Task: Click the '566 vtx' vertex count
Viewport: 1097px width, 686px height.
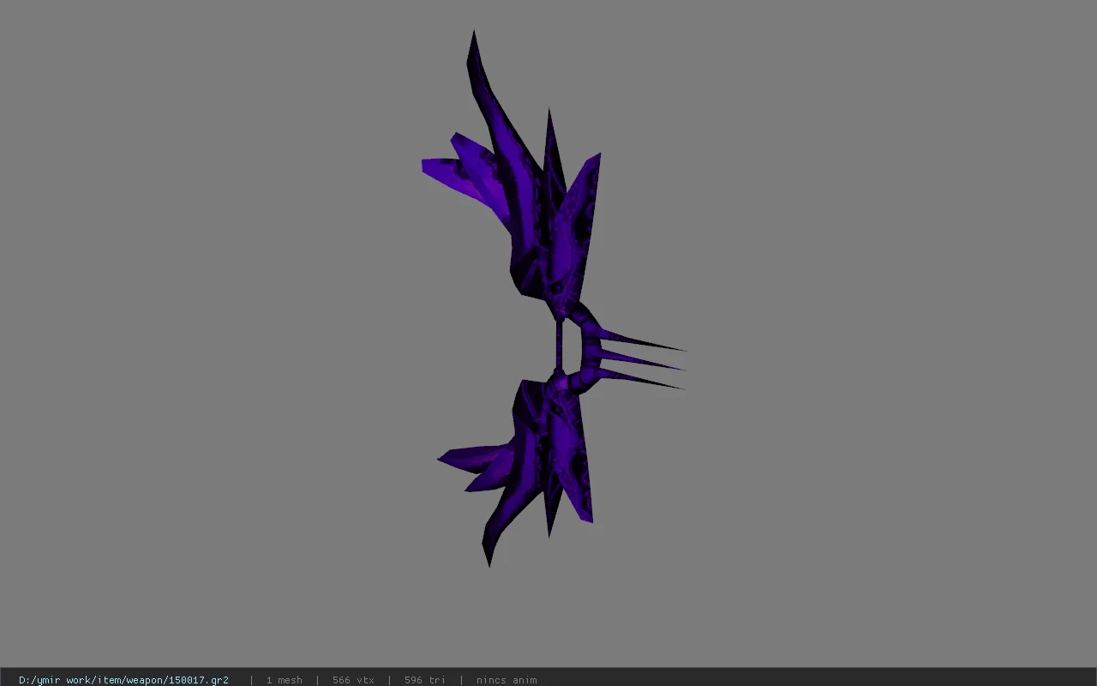Action: coord(353,680)
